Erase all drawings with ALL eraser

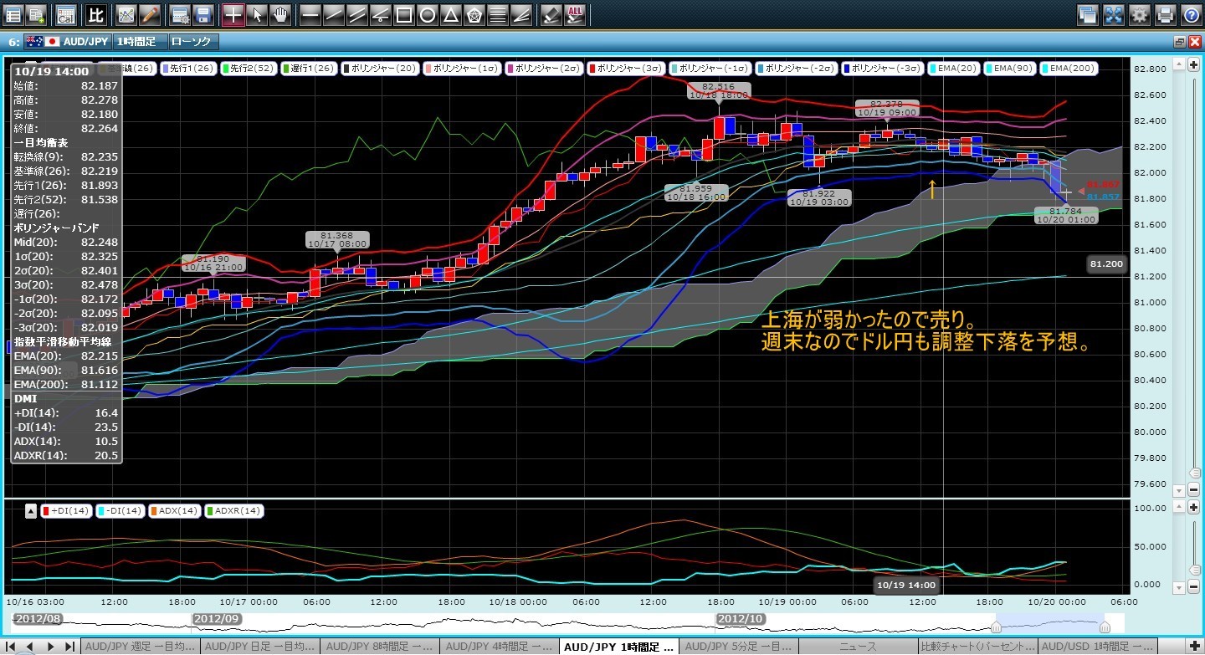coord(576,14)
